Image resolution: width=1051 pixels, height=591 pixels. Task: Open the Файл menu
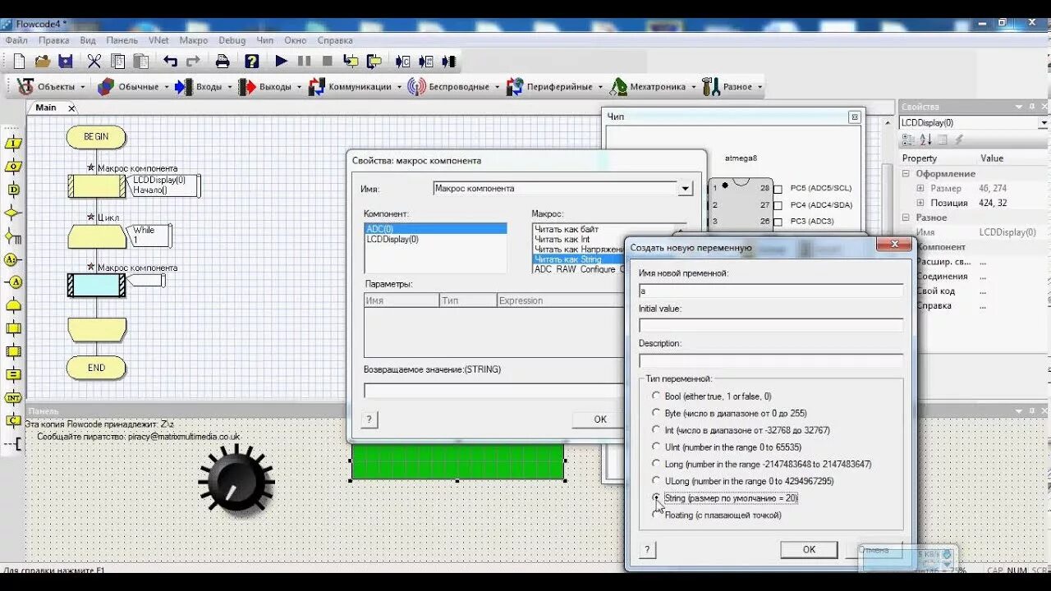click(x=17, y=40)
